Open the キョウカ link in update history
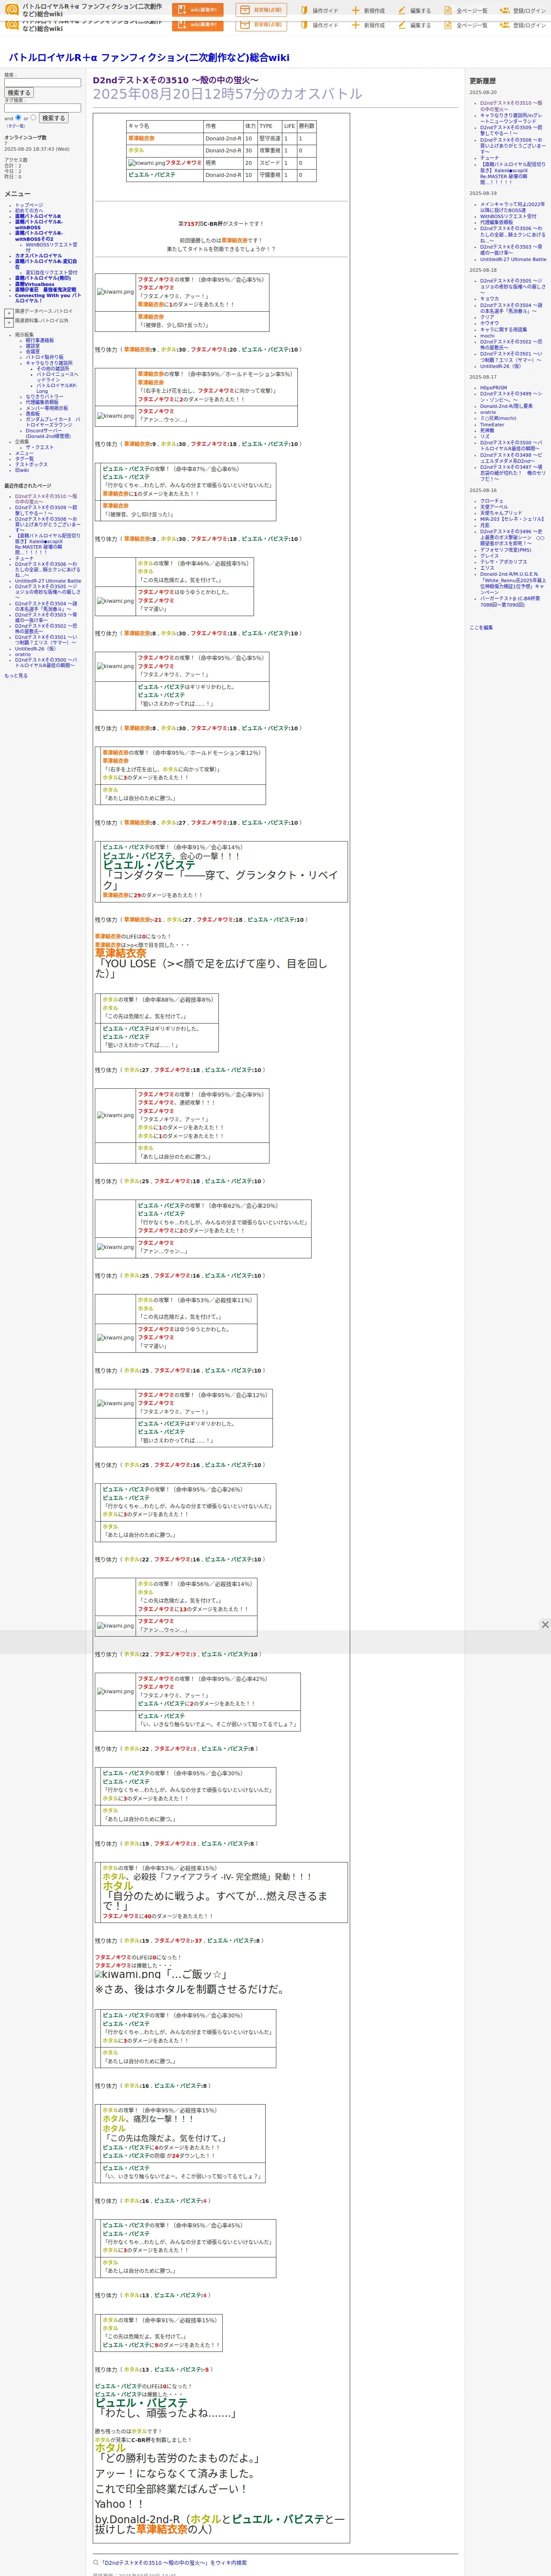 pos(489,298)
